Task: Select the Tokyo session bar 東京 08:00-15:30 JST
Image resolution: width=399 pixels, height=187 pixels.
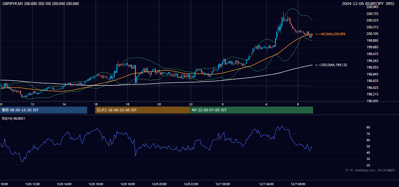Action: click(44, 110)
